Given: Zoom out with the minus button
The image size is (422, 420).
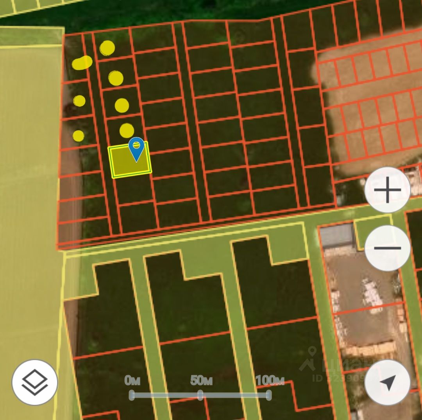Looking at the screenshot, I should 387,248.
